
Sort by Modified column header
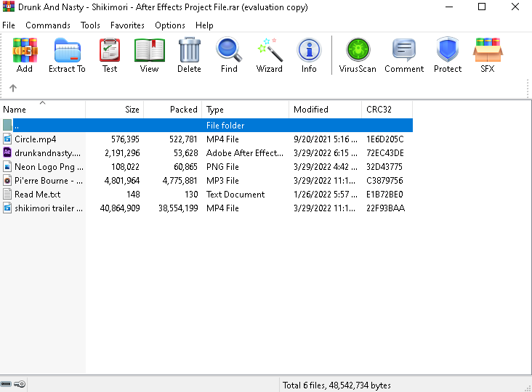pyautogui.click(x=326, y=109)
